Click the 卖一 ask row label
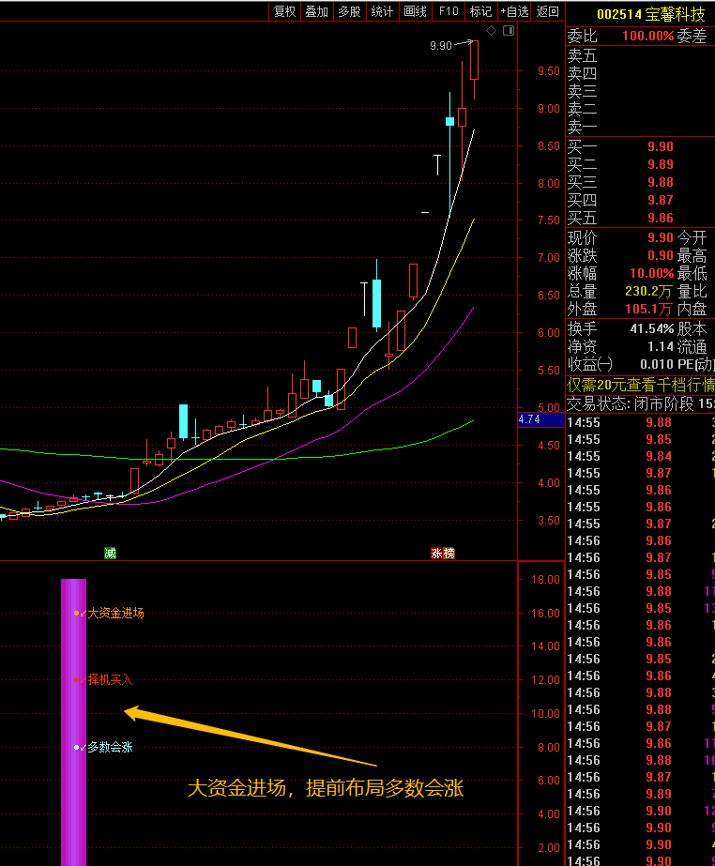This screenshot has width=715, height=866. point(582,127)
